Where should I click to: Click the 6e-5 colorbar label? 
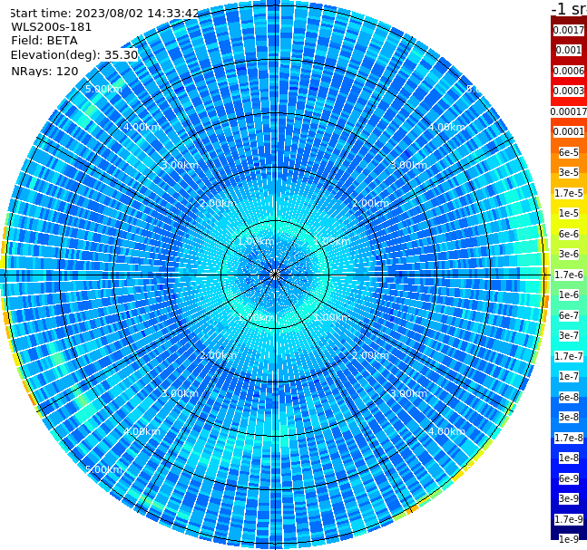click(569, 152)
